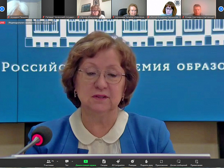
Task: Open Доски сообщений whiteboards icon
Action: pyautogui.click(x=178, y=161)
